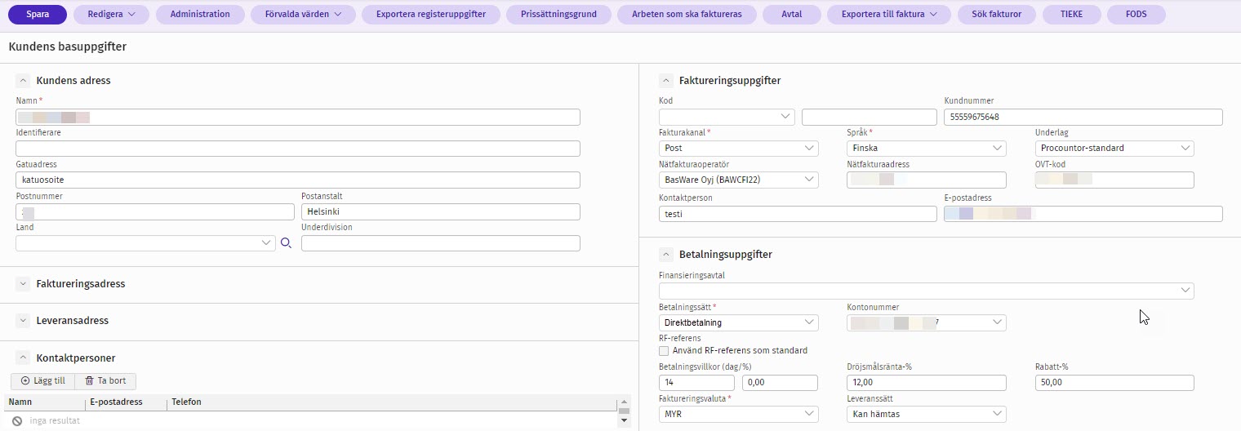
Task: Click the Postnummer input field
Action: point(155,212)
